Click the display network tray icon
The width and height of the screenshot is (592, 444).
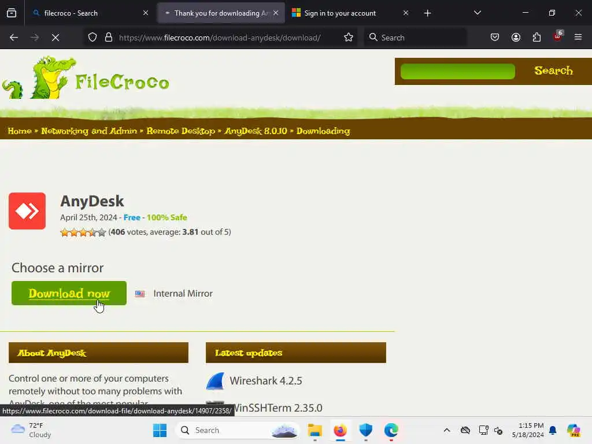pos(483,430)
